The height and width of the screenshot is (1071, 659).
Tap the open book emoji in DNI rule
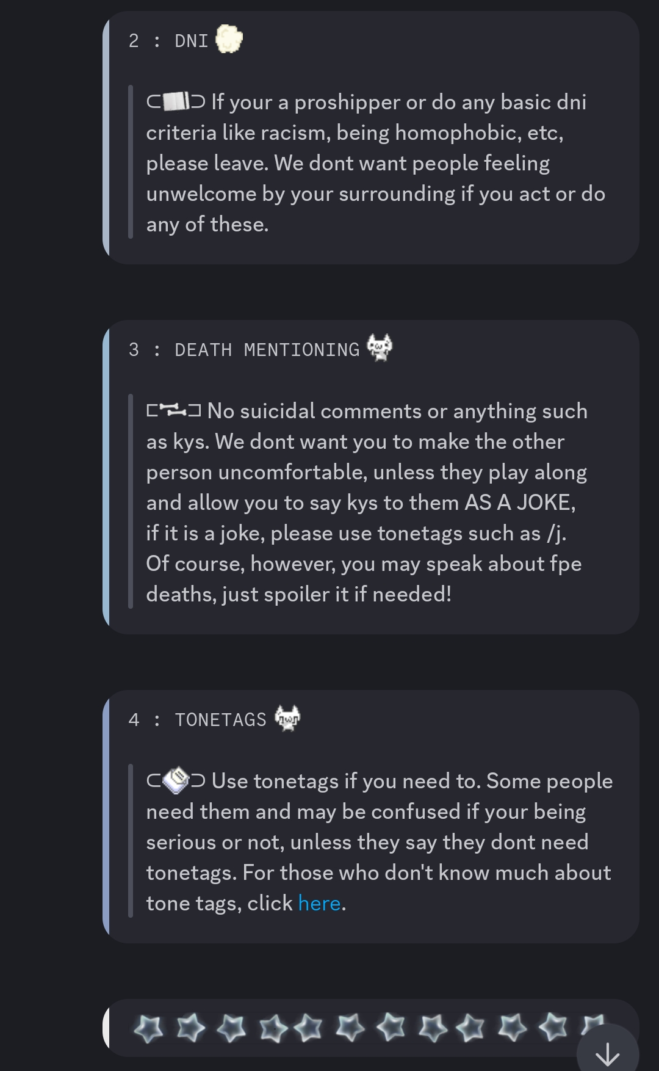point(176,101)
